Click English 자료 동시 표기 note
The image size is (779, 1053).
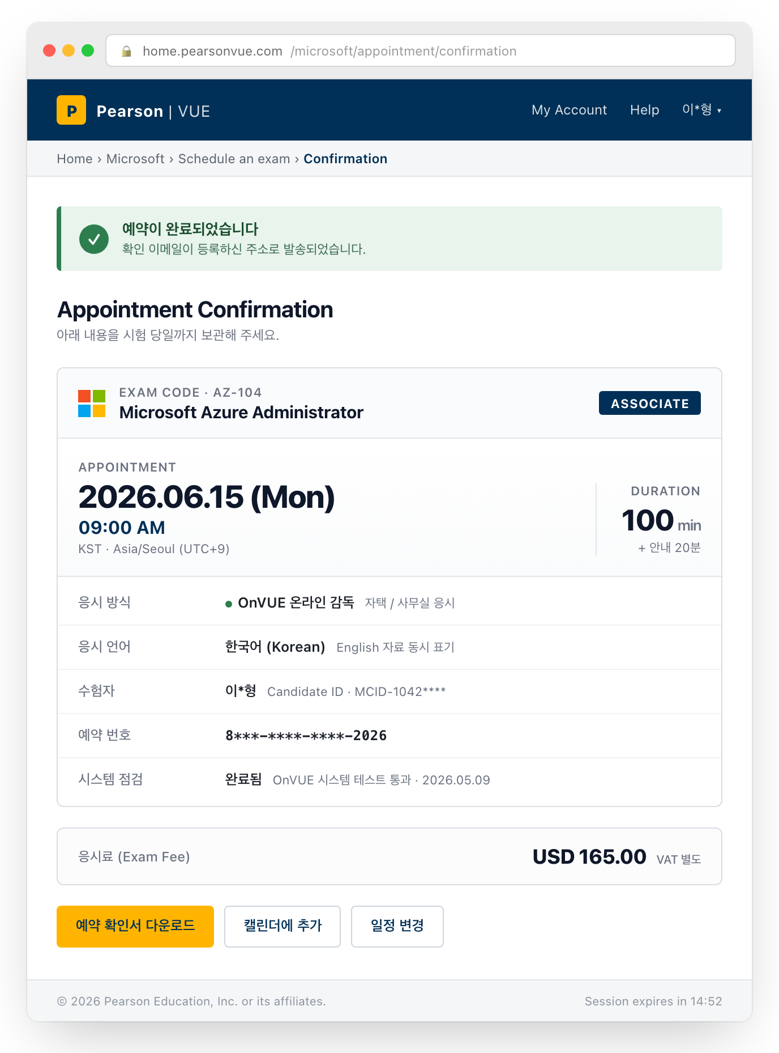(x=396, y=647)
